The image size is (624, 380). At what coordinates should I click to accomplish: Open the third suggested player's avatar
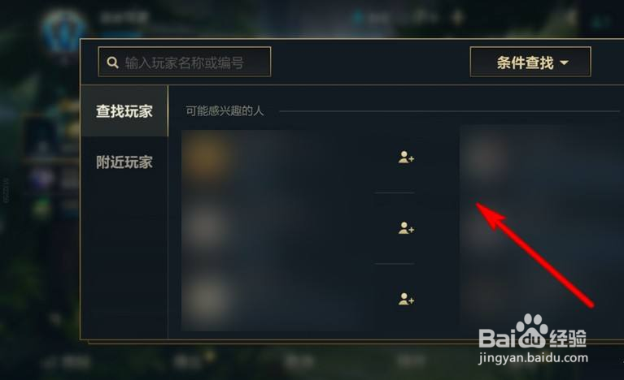207,298
